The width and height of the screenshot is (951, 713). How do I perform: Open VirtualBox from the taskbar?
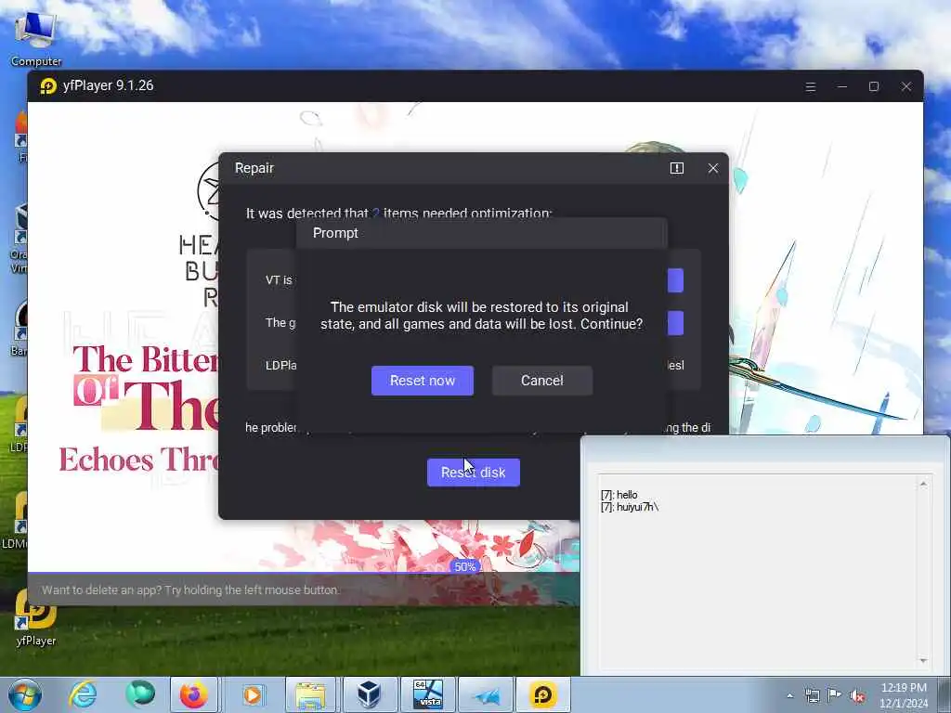tap(370, 694)
